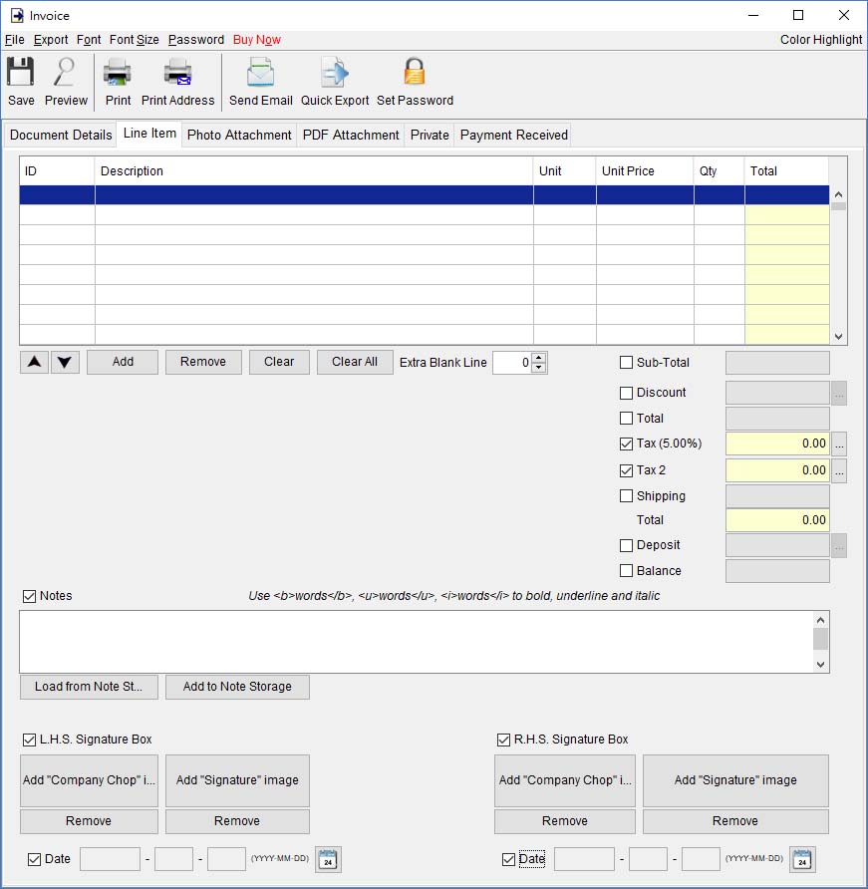Remove the L.H.S. Signature image
The image size is (868, 889).
237,821
